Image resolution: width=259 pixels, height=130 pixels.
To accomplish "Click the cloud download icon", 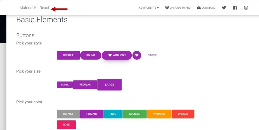I will click(199, 8).
